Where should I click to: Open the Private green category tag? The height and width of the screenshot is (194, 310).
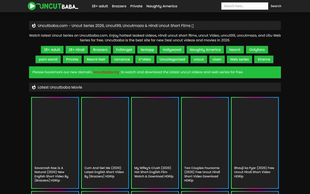point(72,59)
